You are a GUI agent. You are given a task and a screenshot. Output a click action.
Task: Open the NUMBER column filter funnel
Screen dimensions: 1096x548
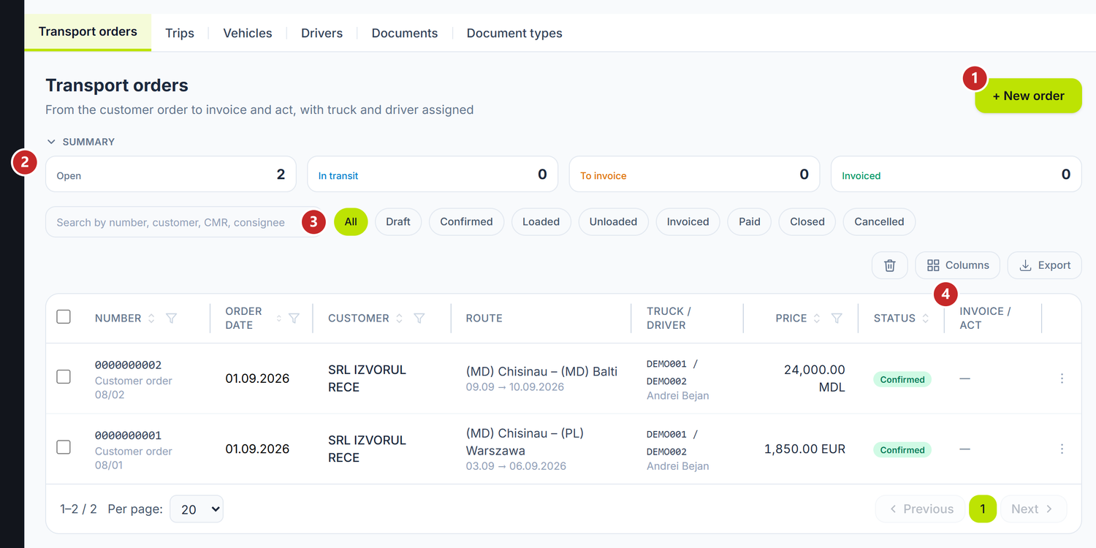[x=171, y=319]
